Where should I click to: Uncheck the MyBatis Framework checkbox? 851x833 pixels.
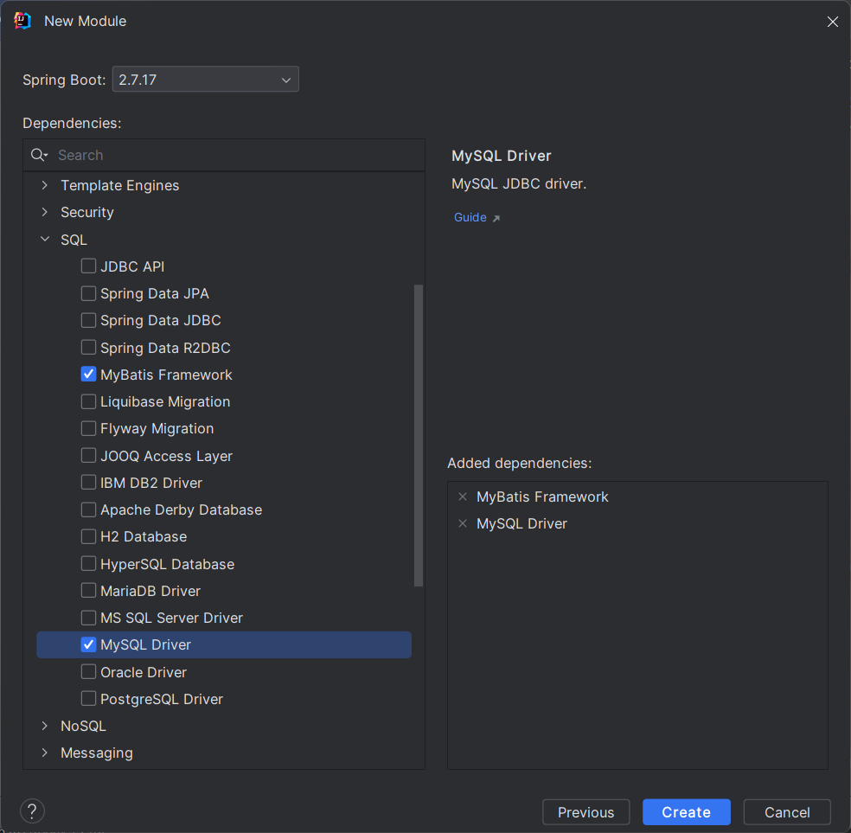coord(88,375)
